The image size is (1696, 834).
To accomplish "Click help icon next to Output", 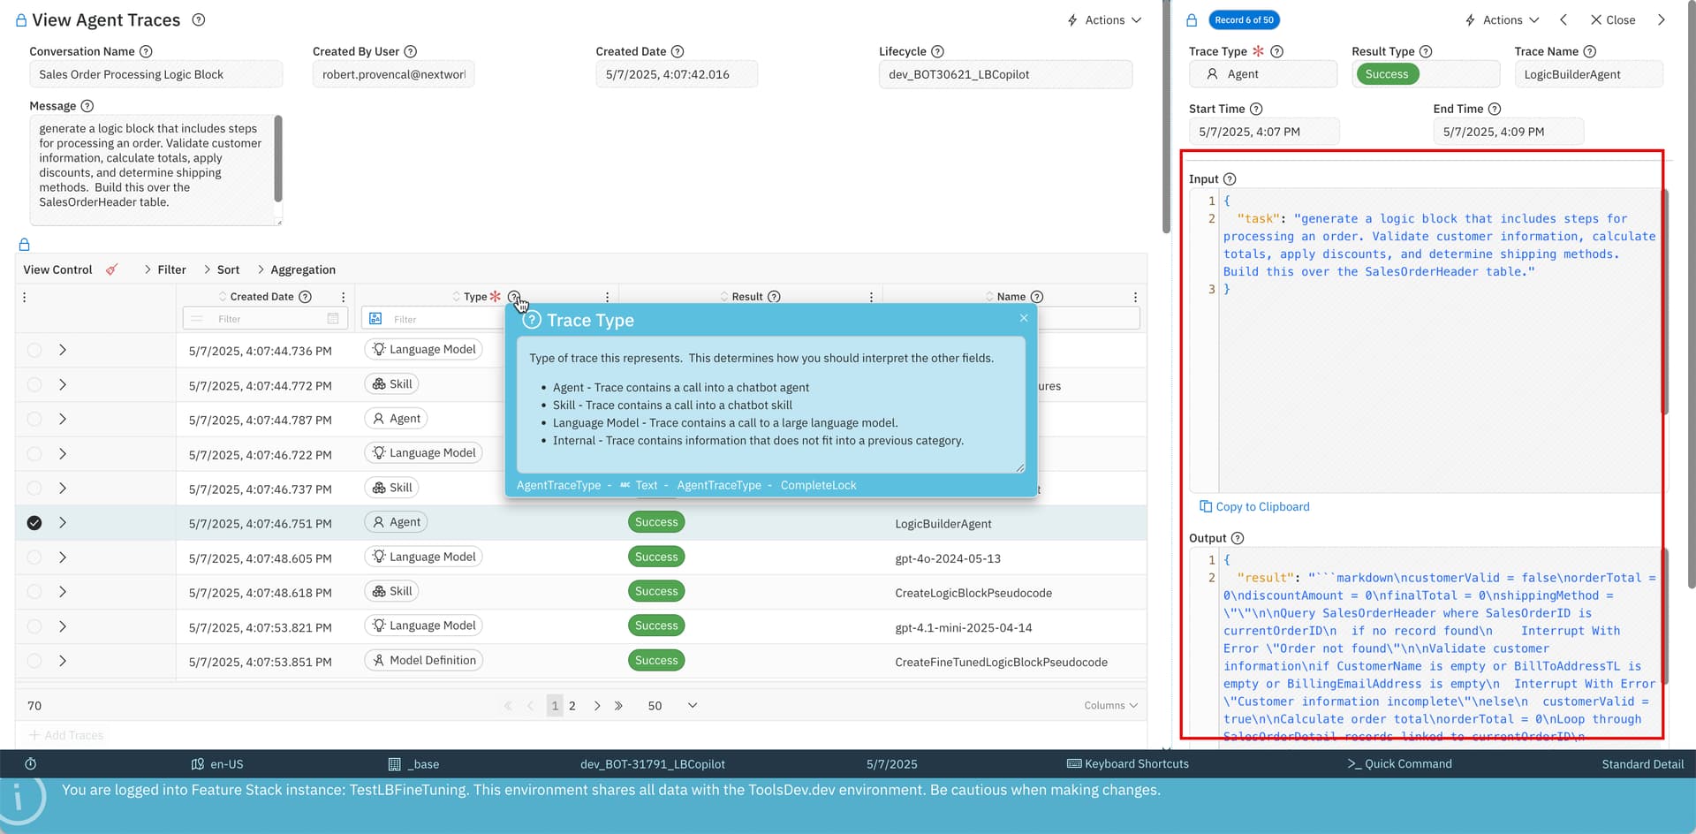I will 1238,538.
